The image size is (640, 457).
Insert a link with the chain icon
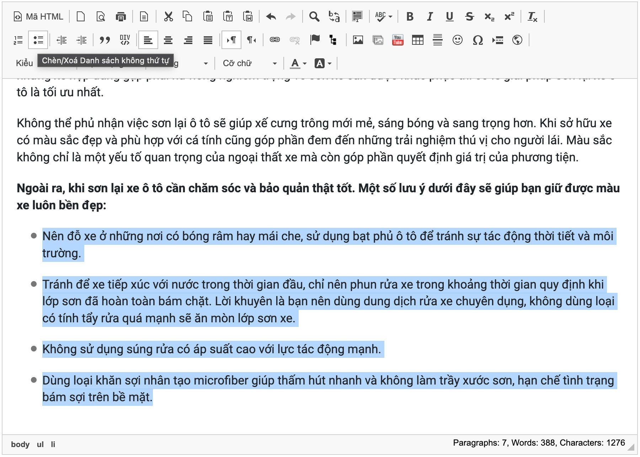tap(274, 40)
